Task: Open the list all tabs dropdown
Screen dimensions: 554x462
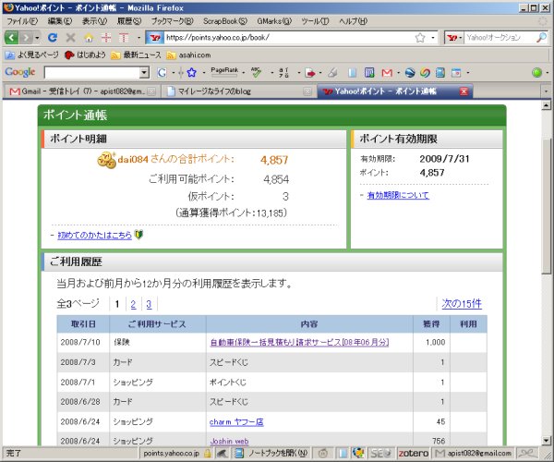Action: [546, 91]
